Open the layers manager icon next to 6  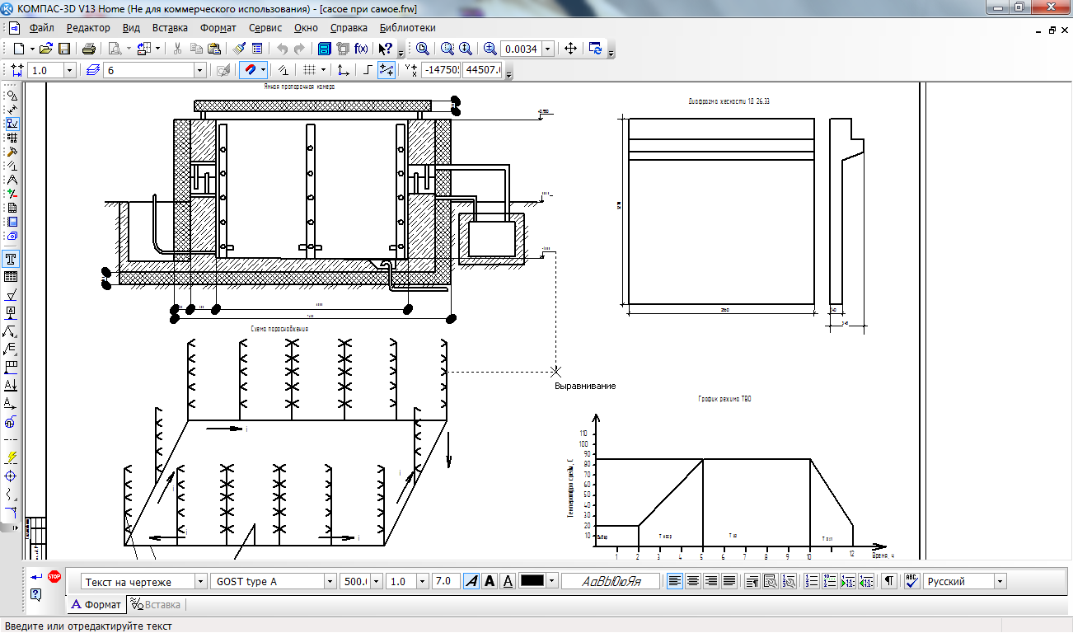point(93,71)
